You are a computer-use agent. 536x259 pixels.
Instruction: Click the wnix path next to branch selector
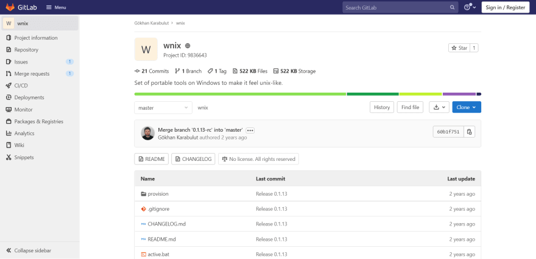pyautogui.click(x=203, y=107)
